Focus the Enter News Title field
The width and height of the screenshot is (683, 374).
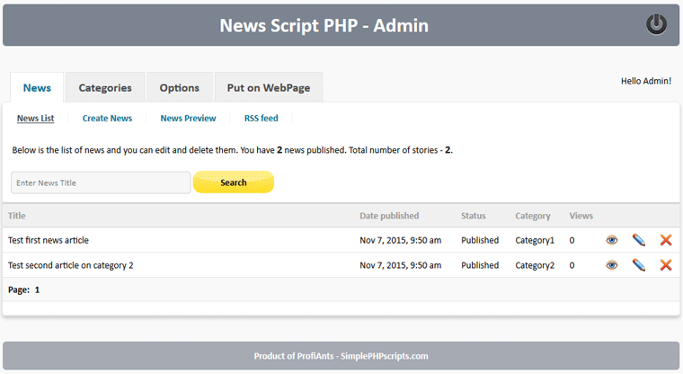(x=101, y=183)
